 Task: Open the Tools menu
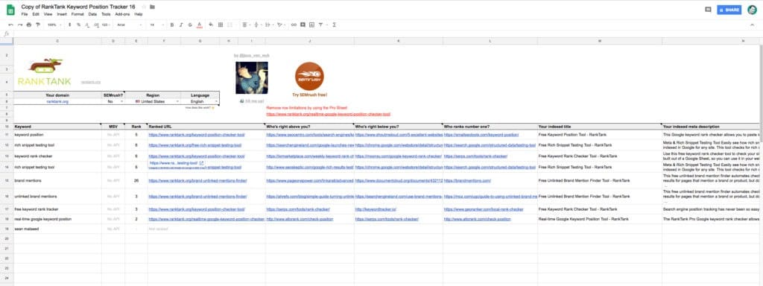106,14
